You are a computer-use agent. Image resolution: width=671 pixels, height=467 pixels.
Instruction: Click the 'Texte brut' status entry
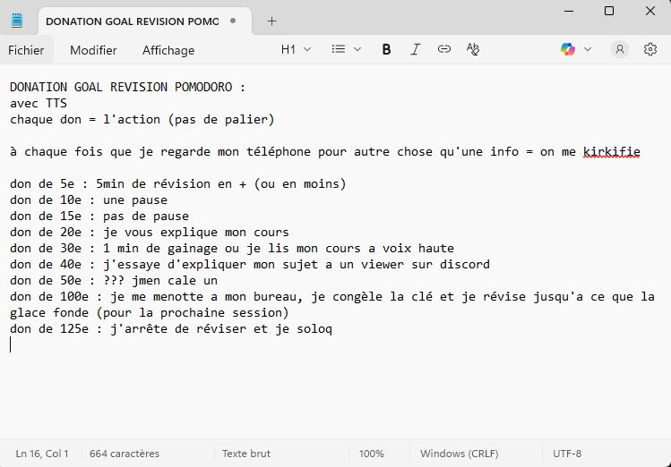[x=246, y=454]
